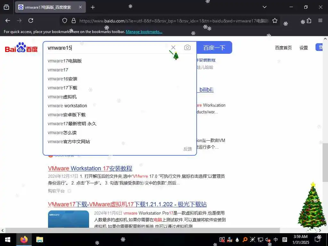Click the tracking protection shield icon
The height and width of the screenshot is (246, 328).
[65, 20]
